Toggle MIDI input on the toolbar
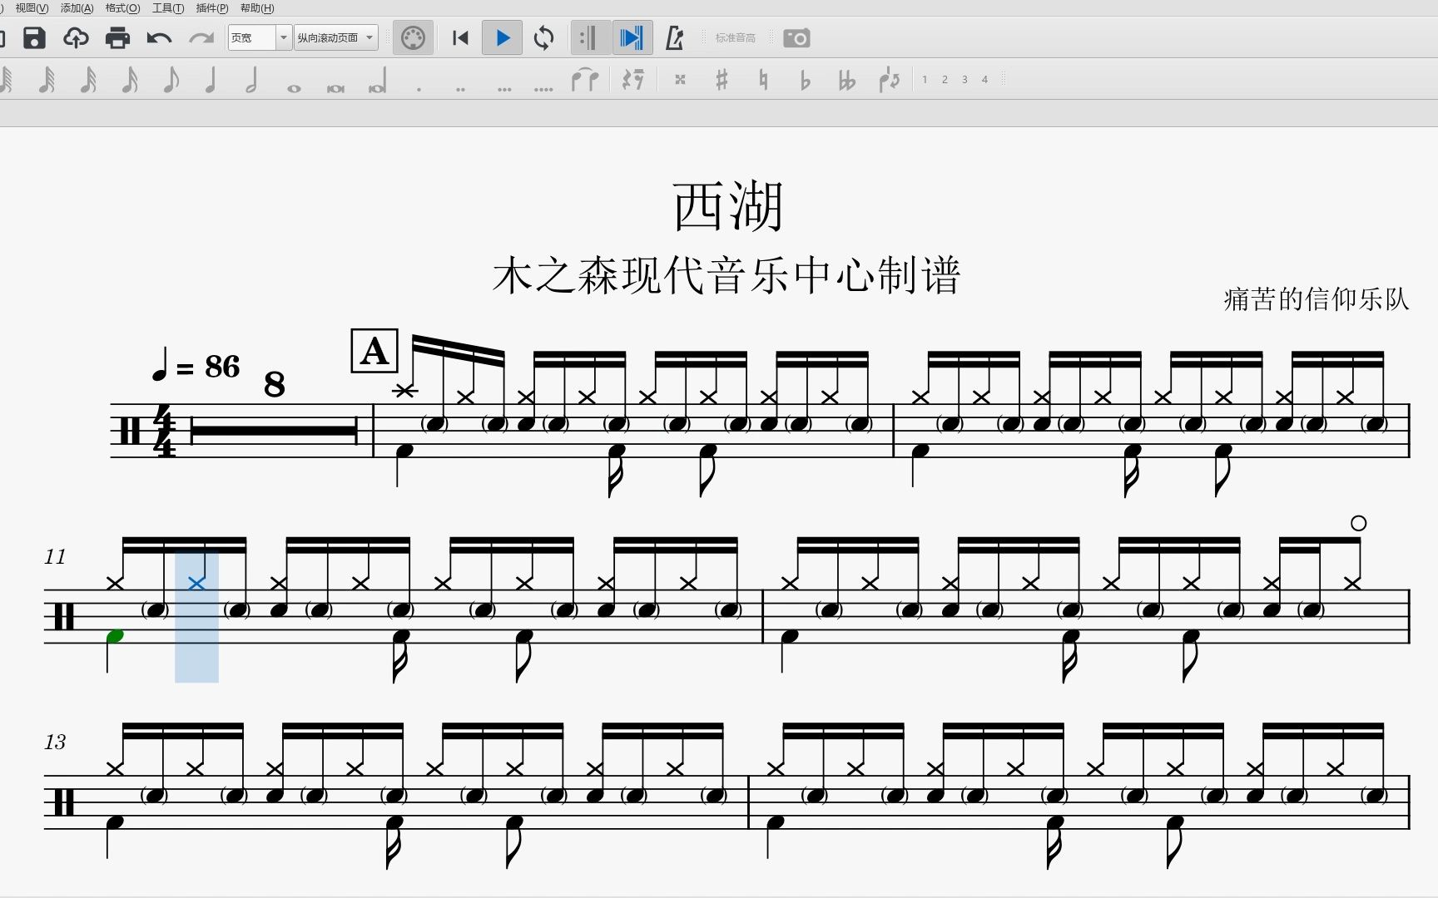The width and height of the screenshot is (1438, 898). 414,37
